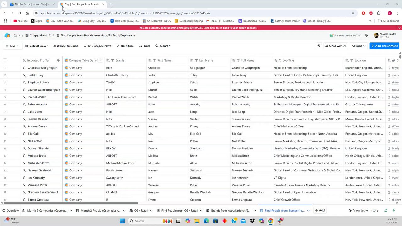
Task: Open Dropbox from the taskbar
Action: coord(252,221)
